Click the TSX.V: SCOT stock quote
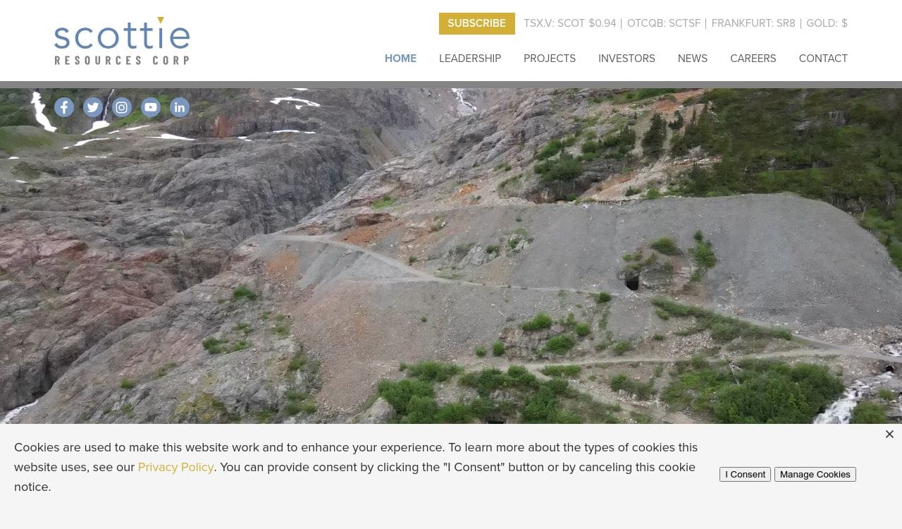The width and height of the screenshot is (902, 529). click(569, 23)
